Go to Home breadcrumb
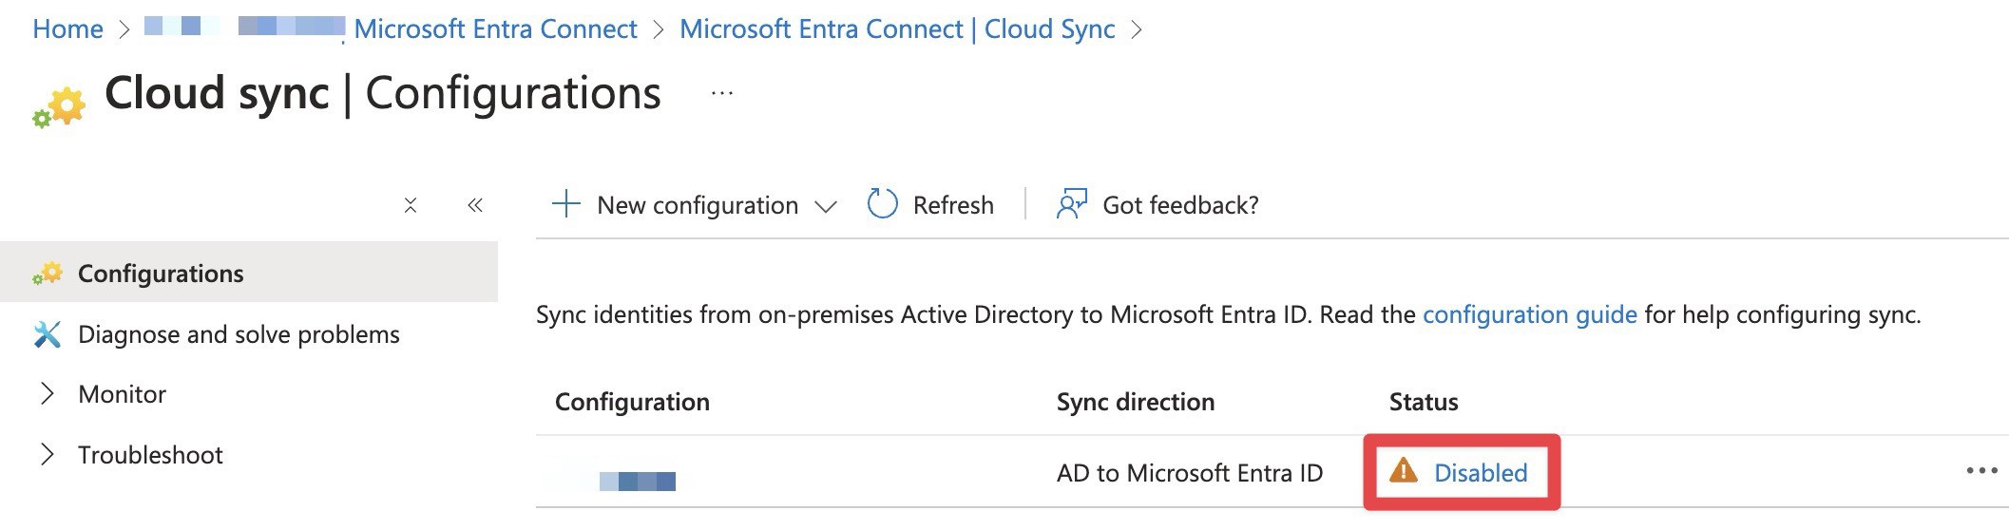 pyautogui.click(x=67, y=29)
